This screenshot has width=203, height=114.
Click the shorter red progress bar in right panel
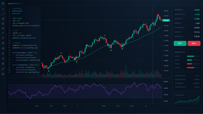point(189,64)
